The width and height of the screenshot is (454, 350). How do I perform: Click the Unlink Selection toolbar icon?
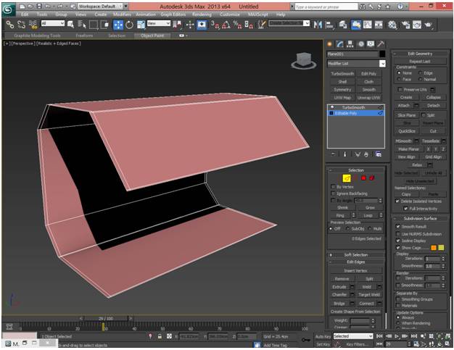22,25
